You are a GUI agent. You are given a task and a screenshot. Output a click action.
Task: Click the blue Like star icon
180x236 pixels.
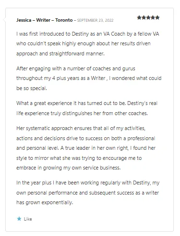(19, 219)
